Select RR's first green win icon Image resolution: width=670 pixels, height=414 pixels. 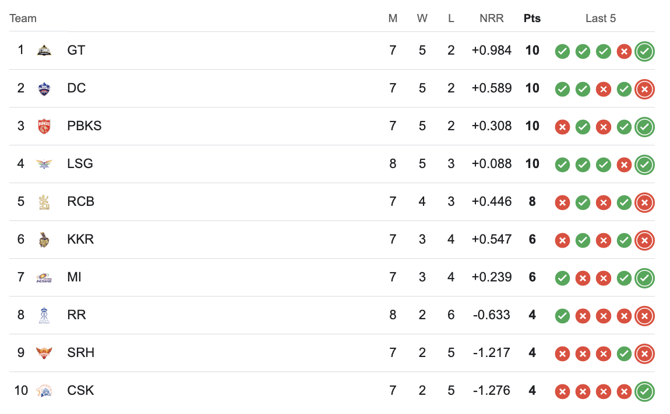coord(562,316)
